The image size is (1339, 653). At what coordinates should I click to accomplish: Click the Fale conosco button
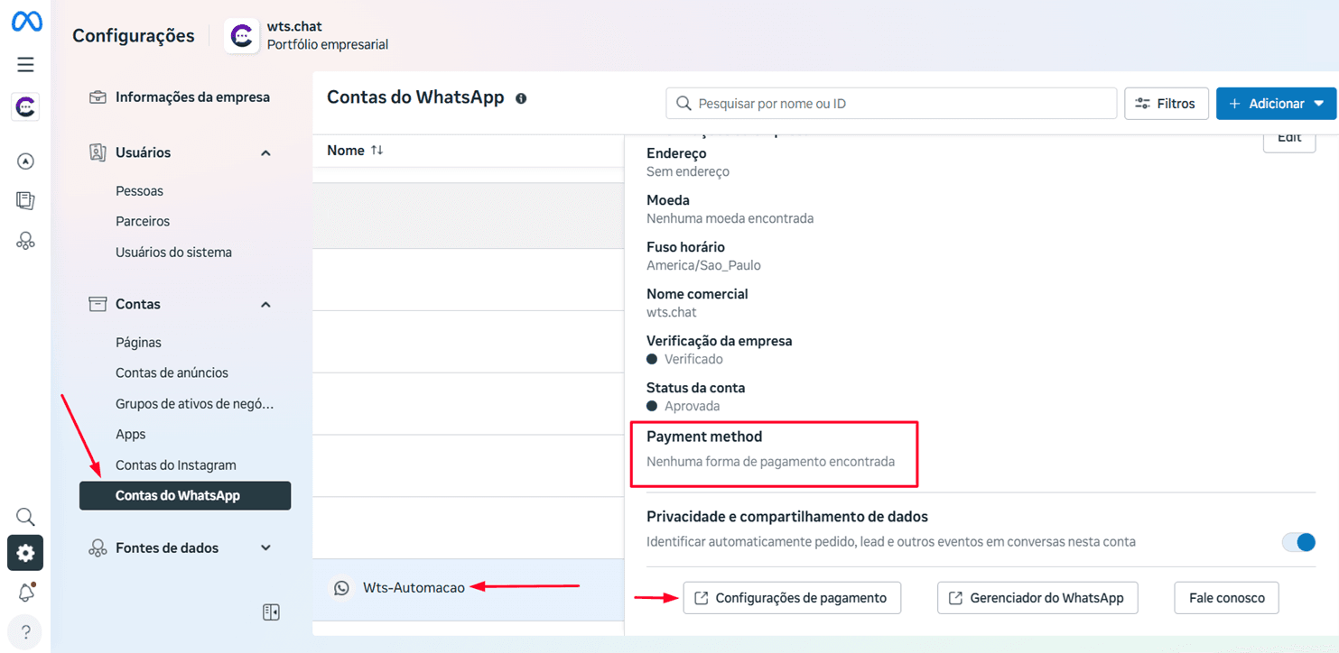(1227, 598)
